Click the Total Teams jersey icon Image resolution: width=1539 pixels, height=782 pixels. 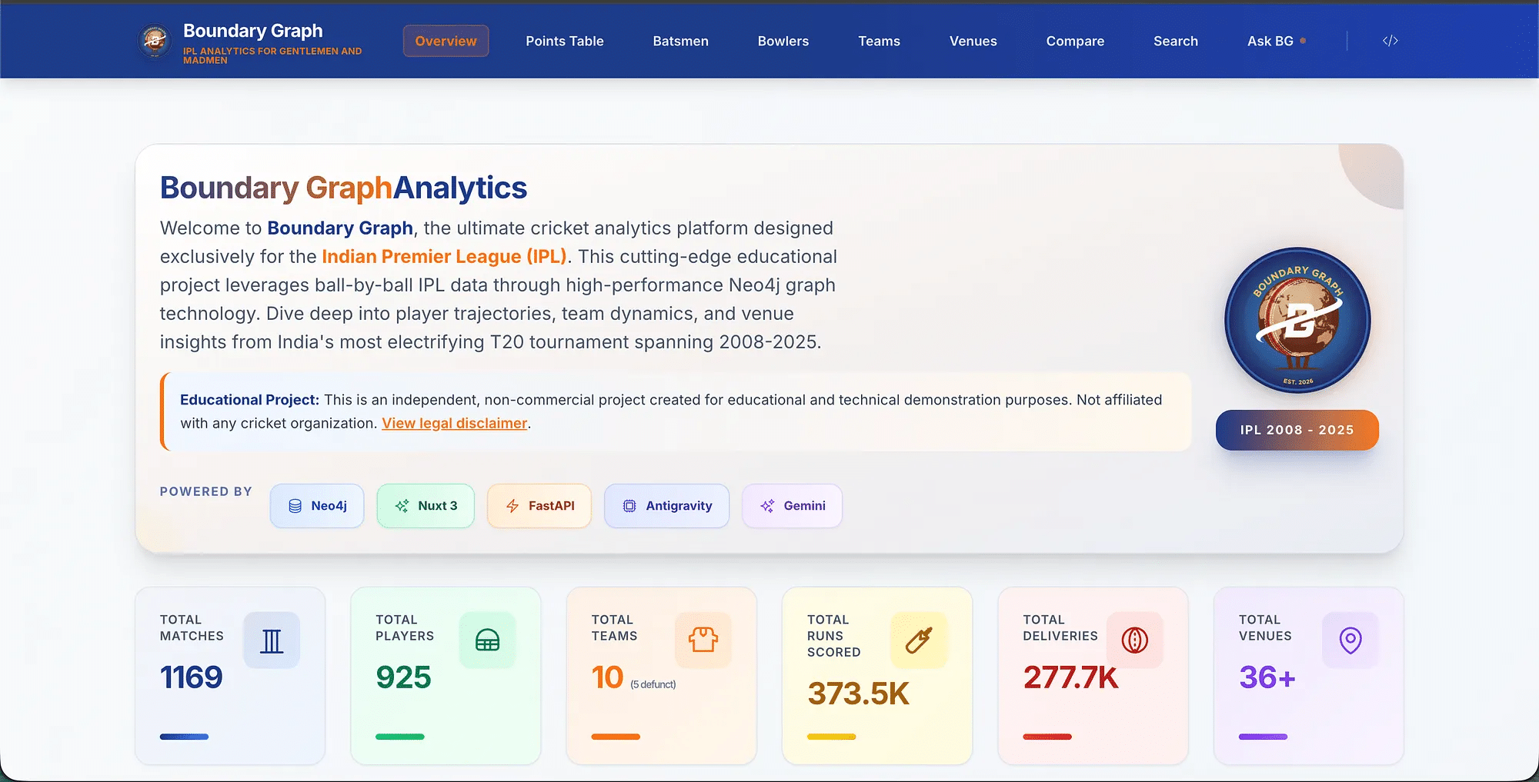[x=703, y=640]
